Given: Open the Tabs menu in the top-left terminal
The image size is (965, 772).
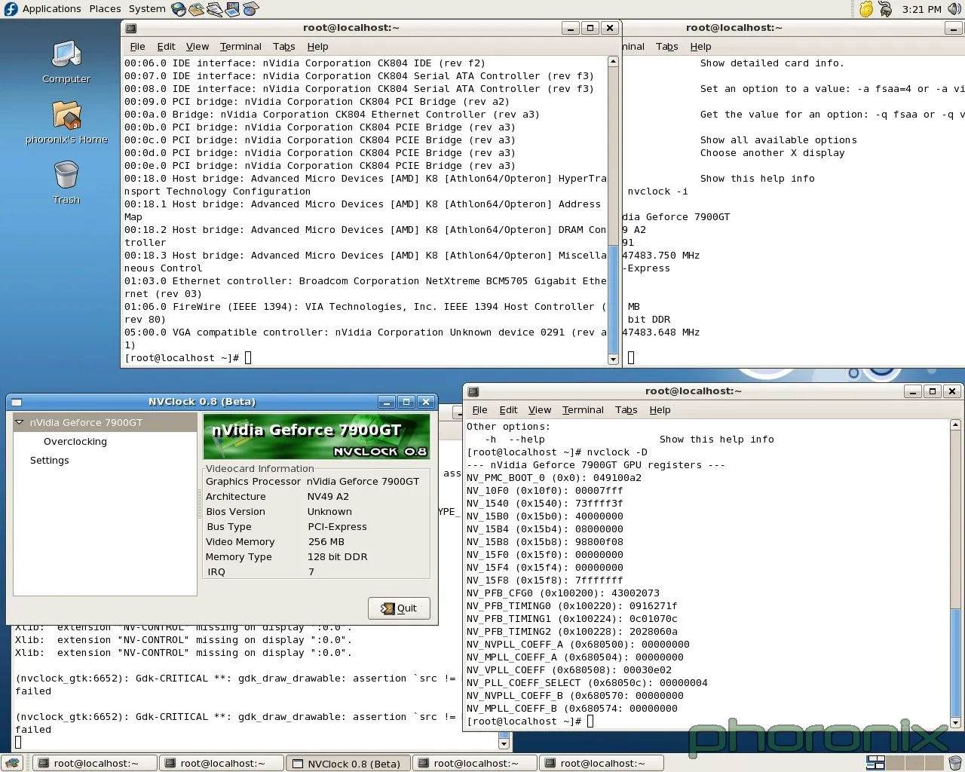Looking at the screenshot, I should (283, 47).
